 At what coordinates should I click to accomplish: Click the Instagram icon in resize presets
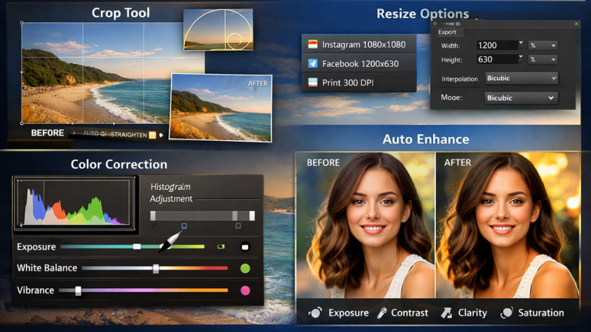tap(312, 44)
